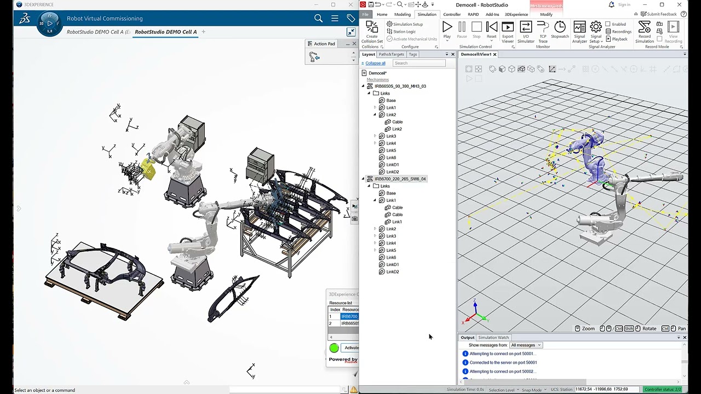The image size is (701, 394).
Task: Click the Layout tree Search field
Action: tap(419, 63)
